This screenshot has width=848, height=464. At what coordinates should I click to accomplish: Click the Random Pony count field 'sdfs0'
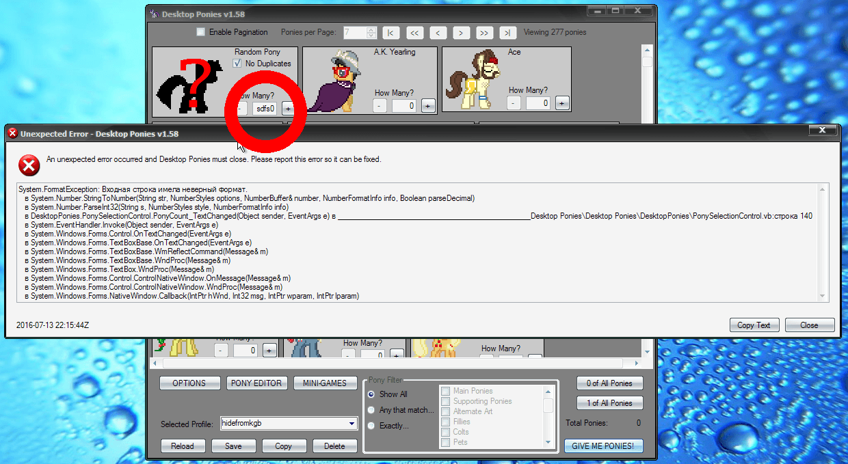(265, 108)
